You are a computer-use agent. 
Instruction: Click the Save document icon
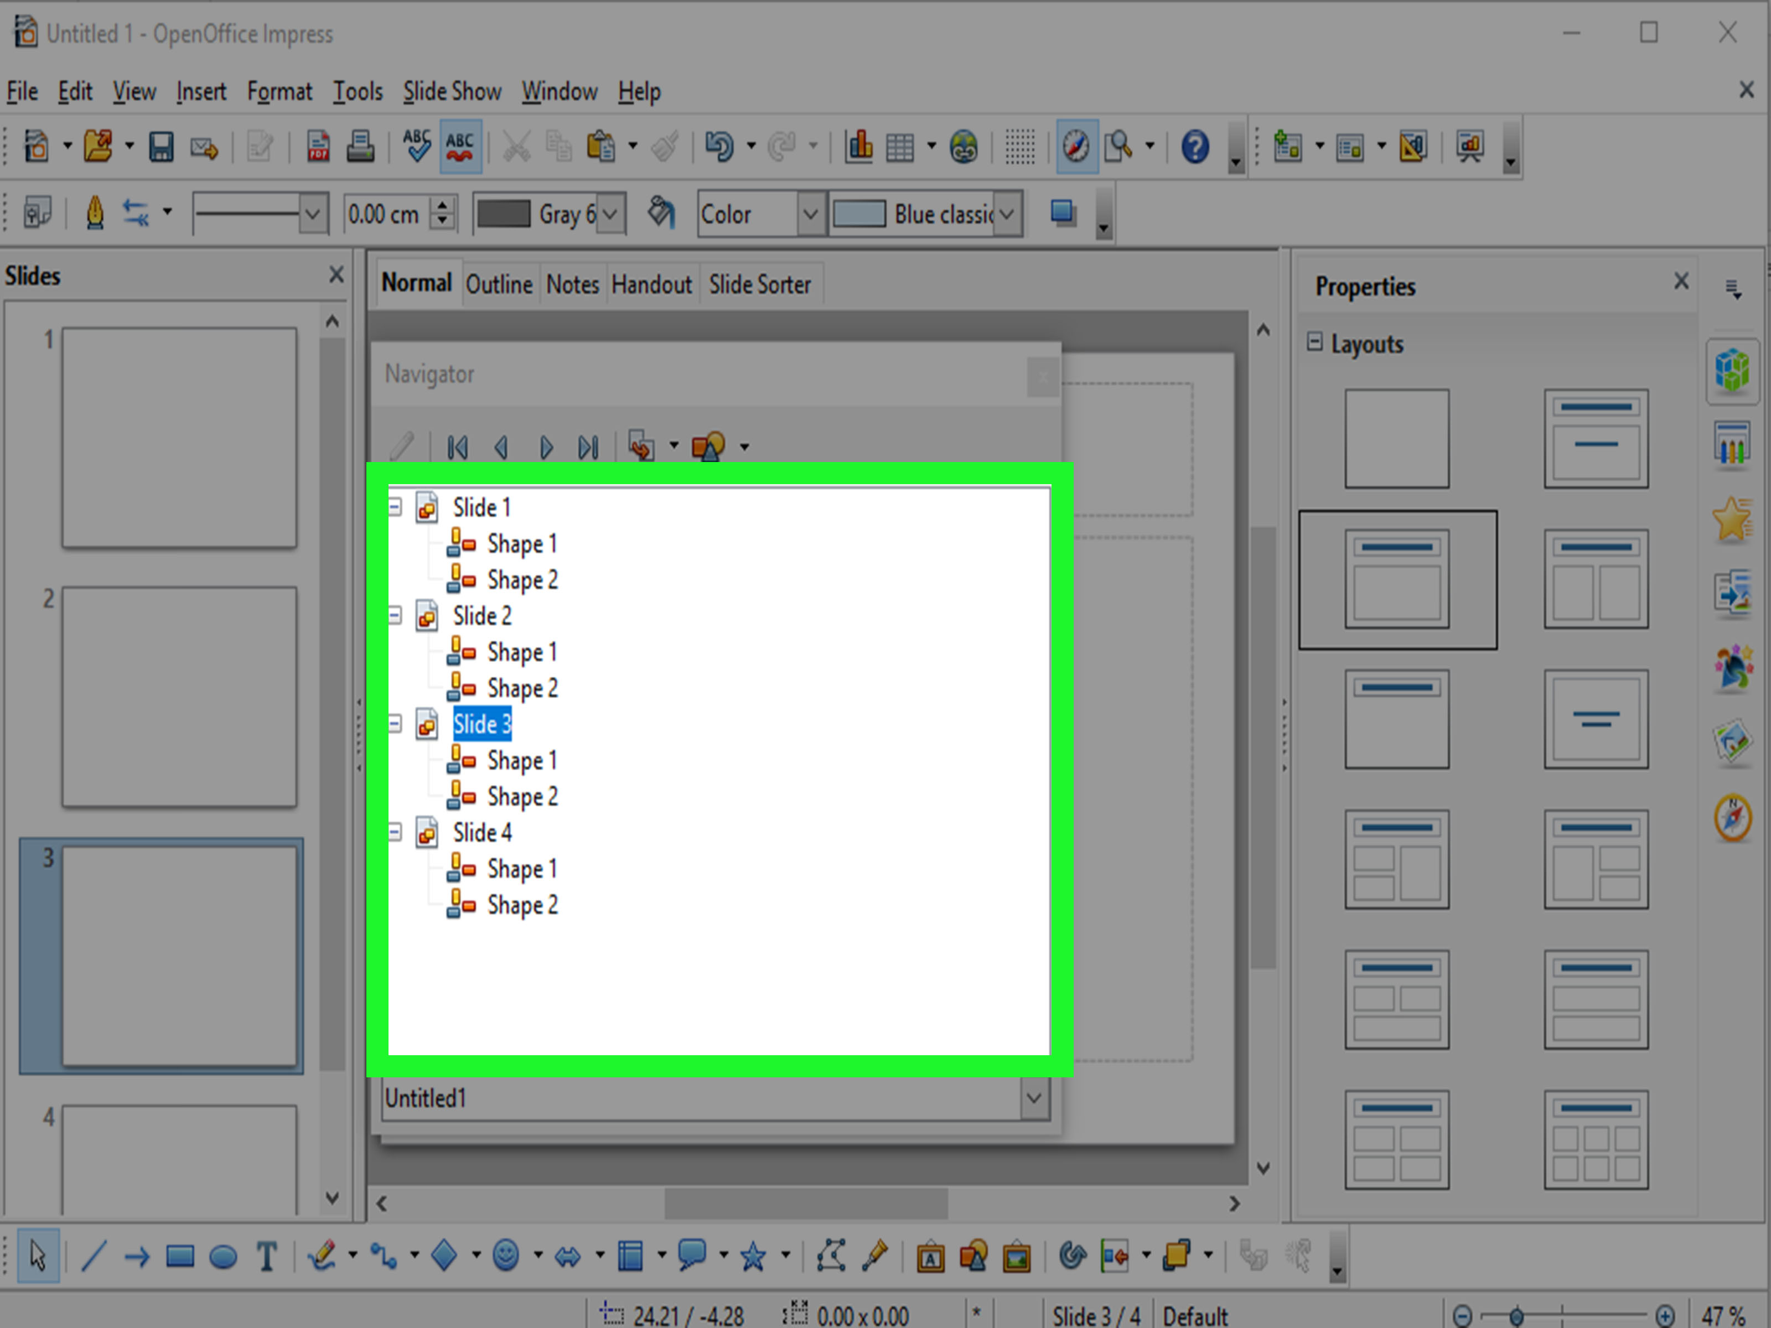(161, 147)
